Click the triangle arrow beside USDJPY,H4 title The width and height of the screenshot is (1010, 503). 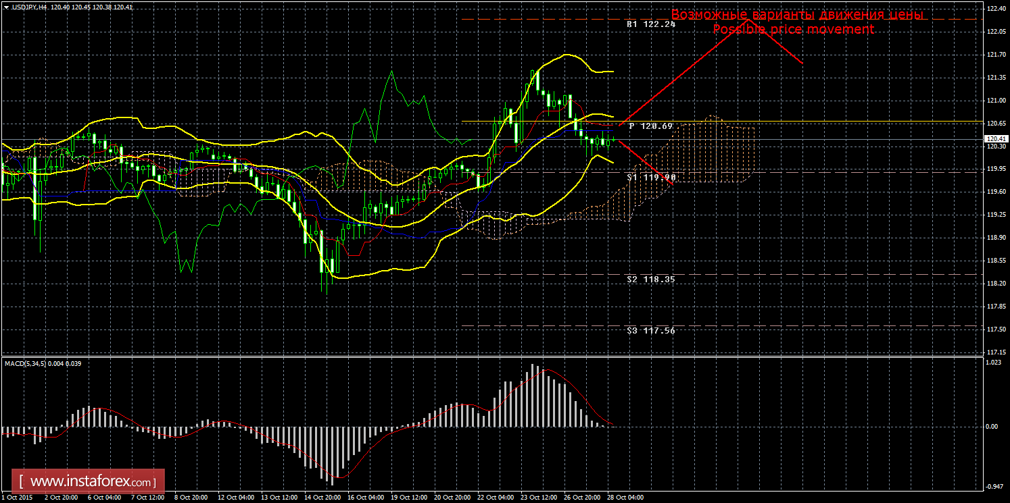[x=6, y=7]
